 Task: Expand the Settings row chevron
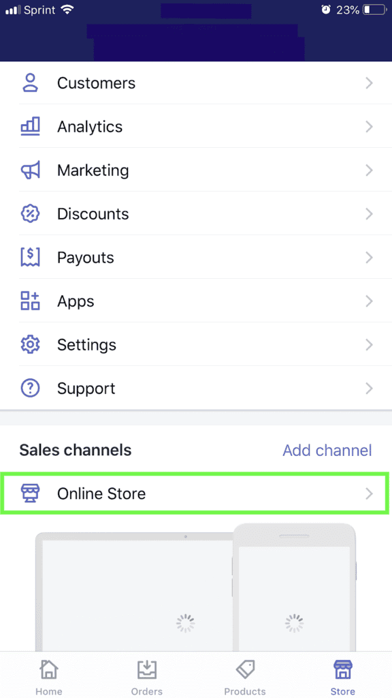(369, 344)
